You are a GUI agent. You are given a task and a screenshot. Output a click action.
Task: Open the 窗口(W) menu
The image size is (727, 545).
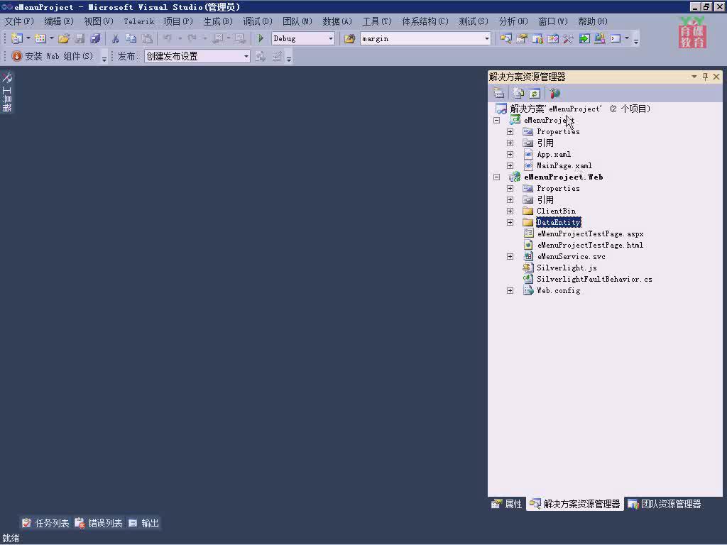pos(552,21)
